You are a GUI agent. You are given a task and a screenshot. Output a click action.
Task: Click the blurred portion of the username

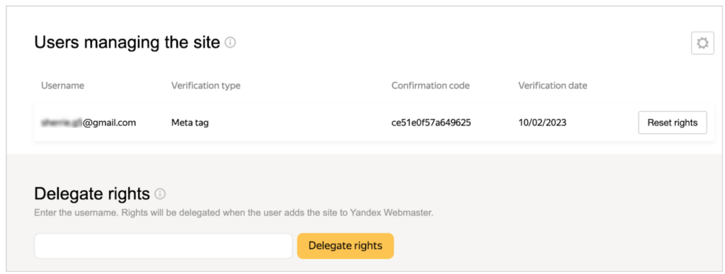62,123
